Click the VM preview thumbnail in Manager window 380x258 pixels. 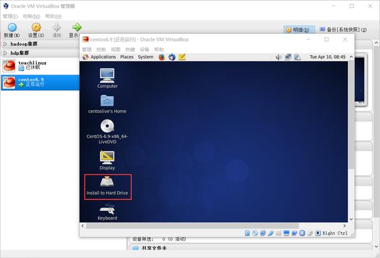click(x=360, y=79)
